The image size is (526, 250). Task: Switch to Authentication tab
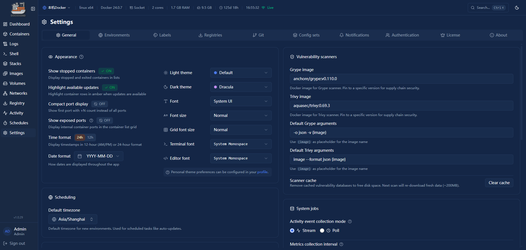tap(402, 35)
